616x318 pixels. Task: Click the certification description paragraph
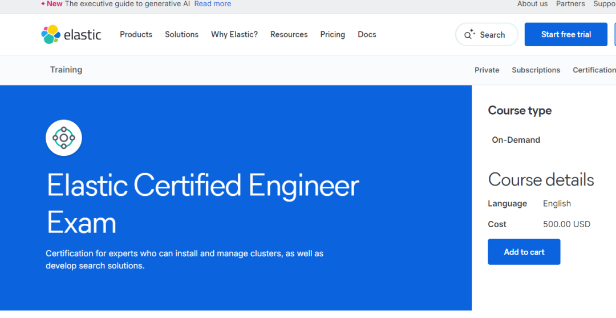185,259
